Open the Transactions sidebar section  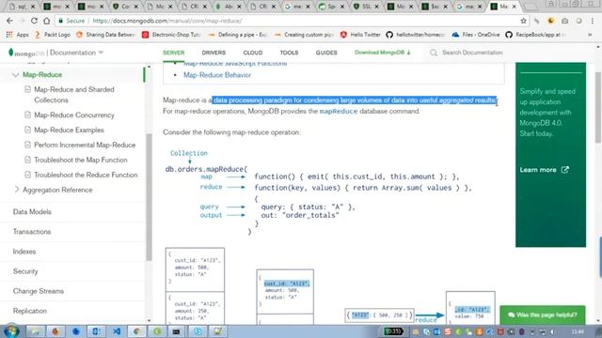coord(32,232)
